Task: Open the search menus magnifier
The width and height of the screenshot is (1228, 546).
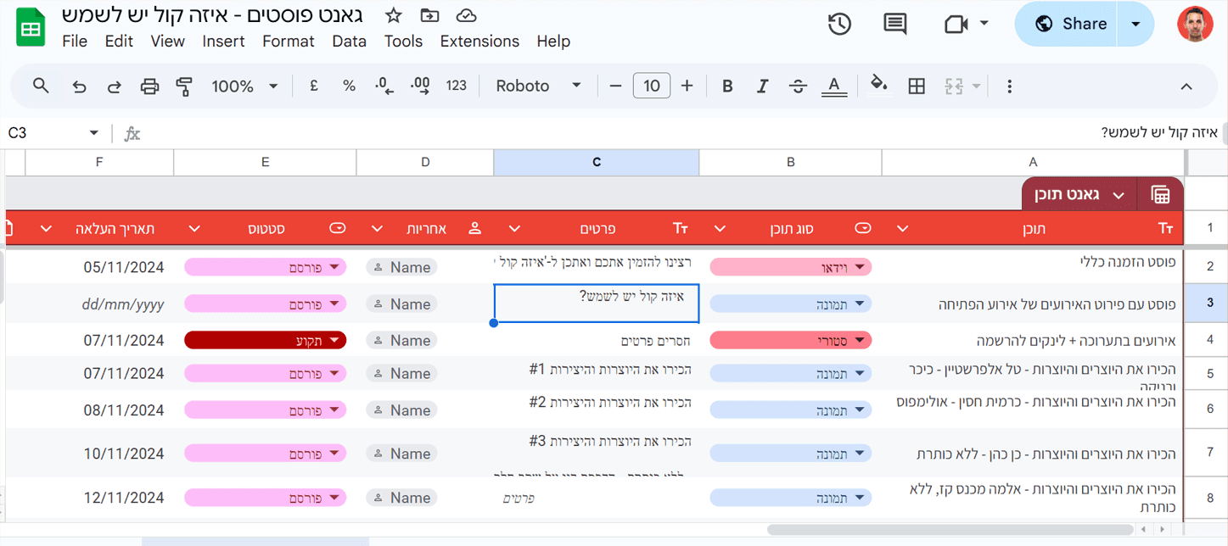Action: (41, 86)
